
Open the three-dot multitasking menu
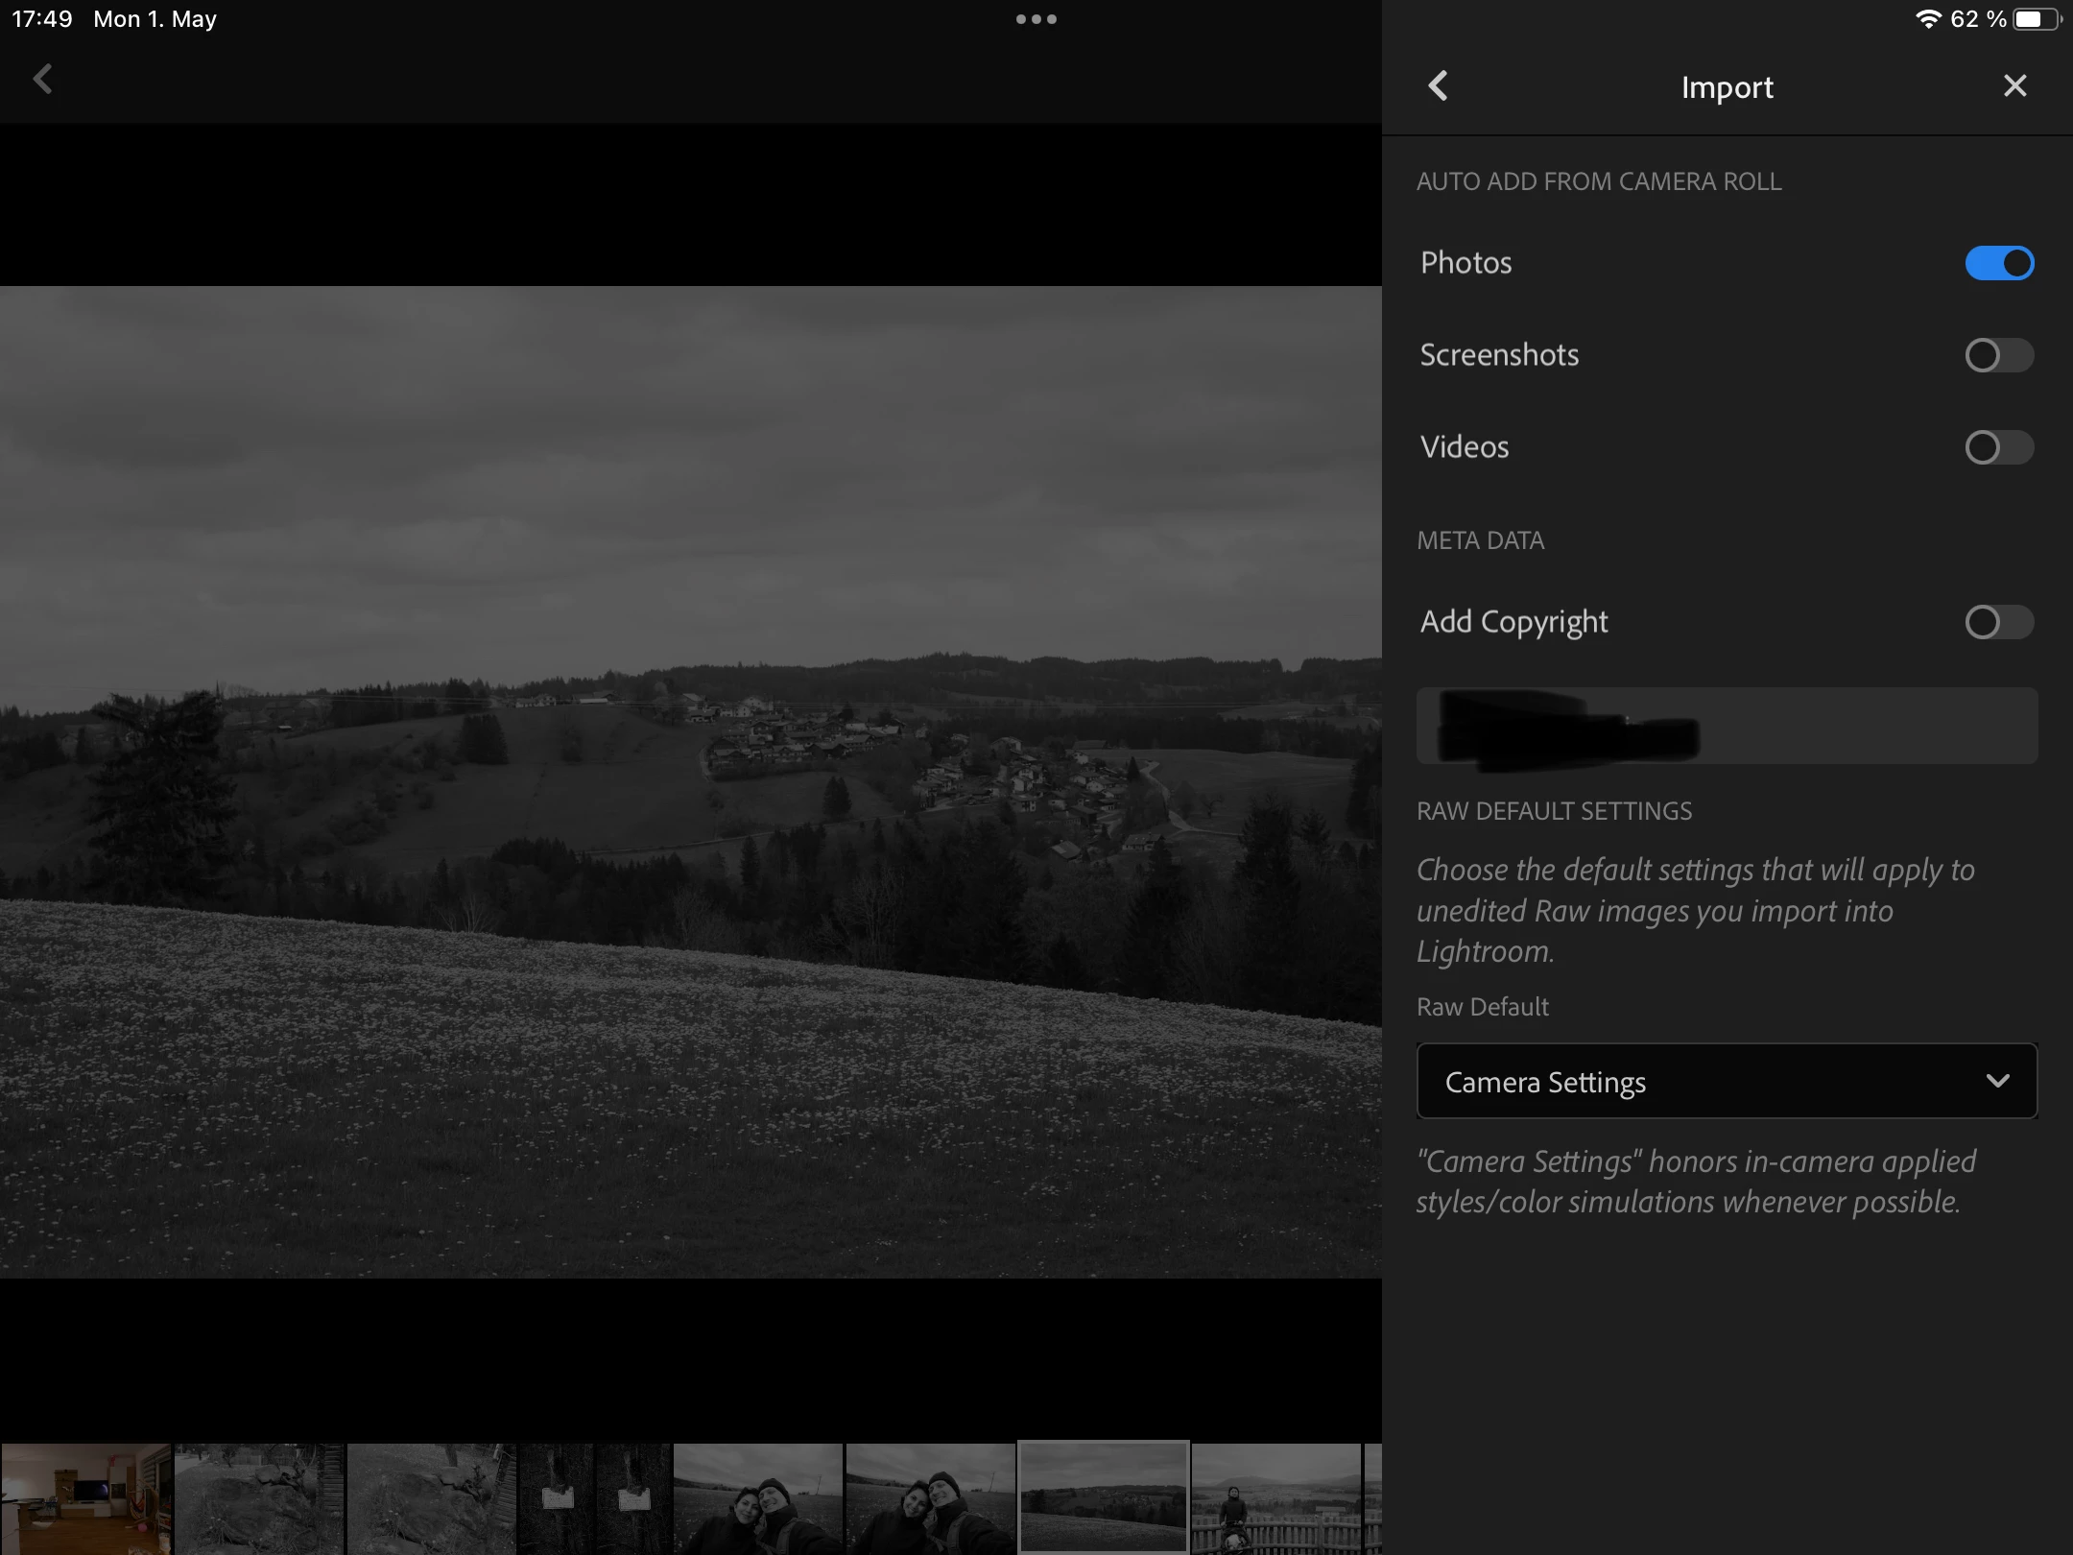[1036, 19]
